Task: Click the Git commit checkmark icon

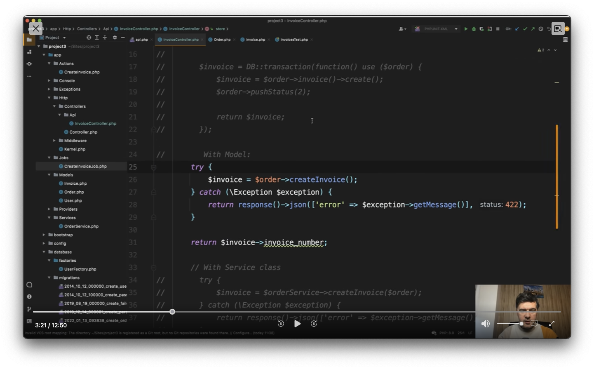Action: (525, 29)
